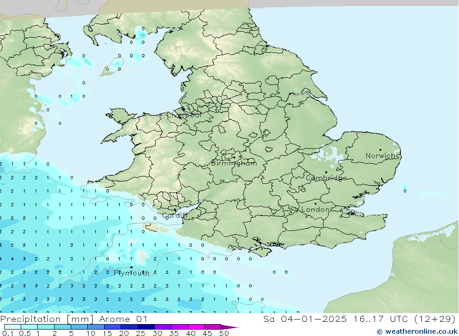Click the 'Precipitation [mm]' title text
The width and height of the screenshot is (459, 336).
[x=47, y=319]
